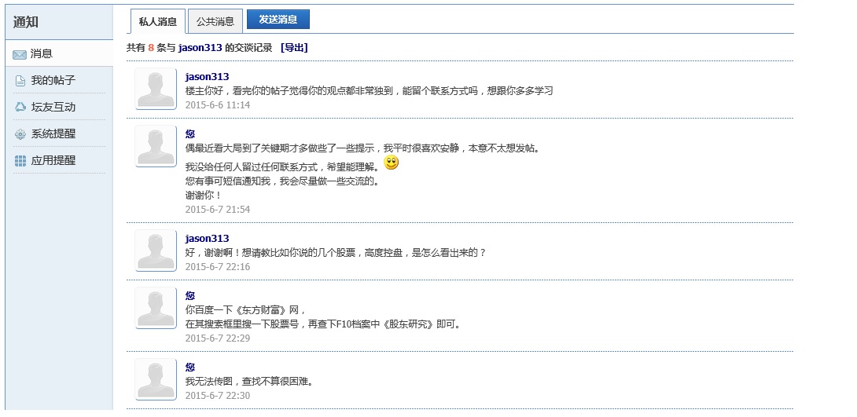
Task: Click the line 您有事可短信通知我
Action: (x=282, y=181)
